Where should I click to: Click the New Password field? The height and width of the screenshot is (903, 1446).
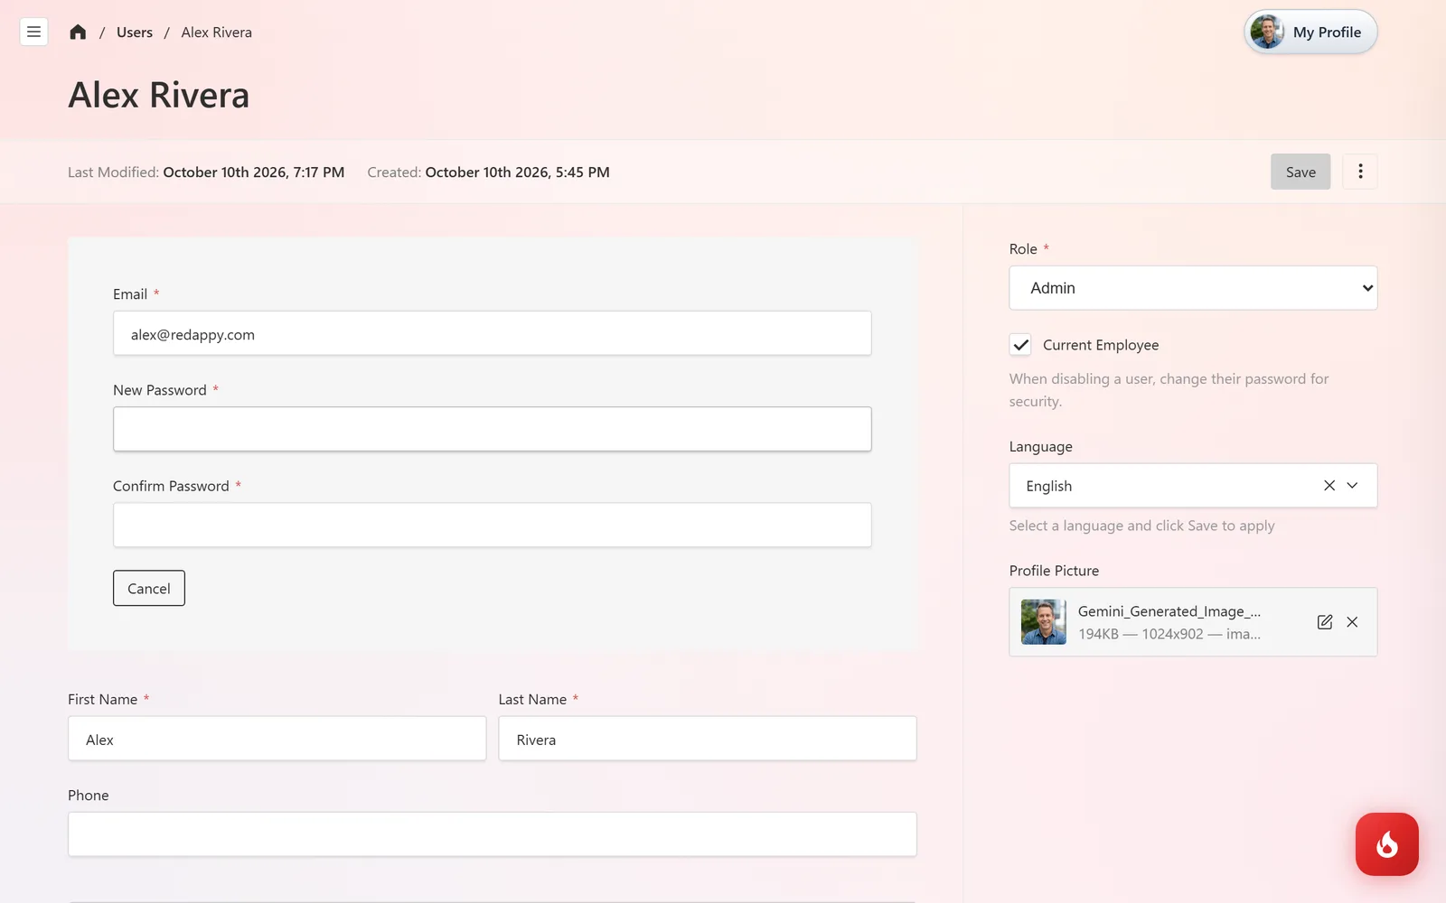(493, 429)
